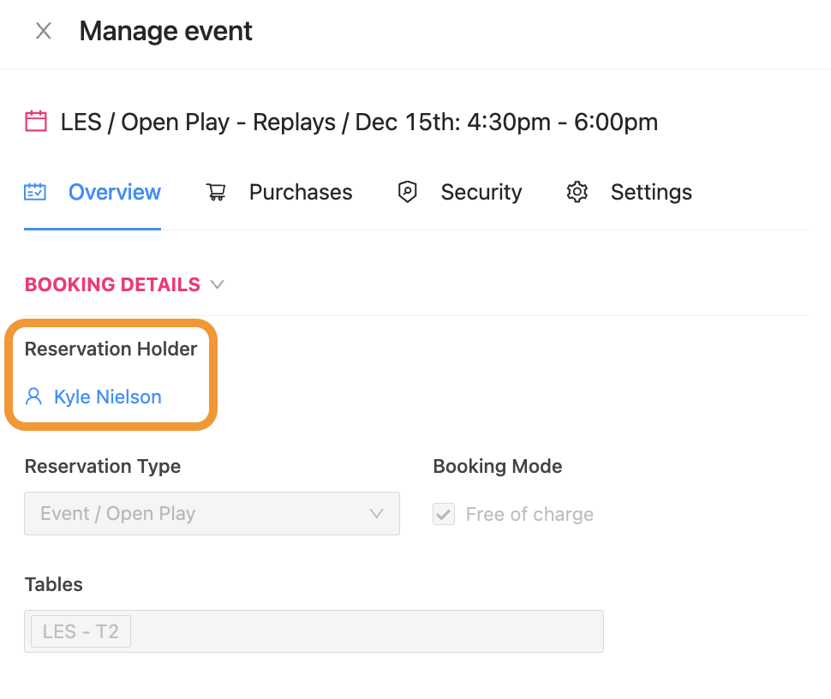
Task: Open the Reservation Type dropdown field
Action: coord(197,514)
